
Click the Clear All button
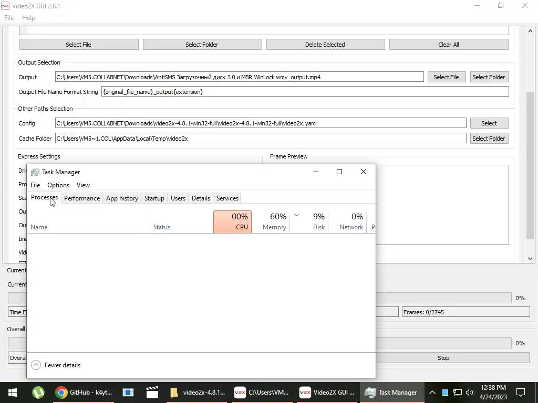(x=449, y=45)
